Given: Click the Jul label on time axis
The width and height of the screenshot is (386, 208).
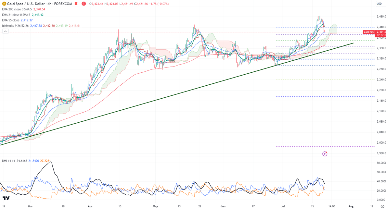Looking at the screenshot, I should click(x=283, y=206).
